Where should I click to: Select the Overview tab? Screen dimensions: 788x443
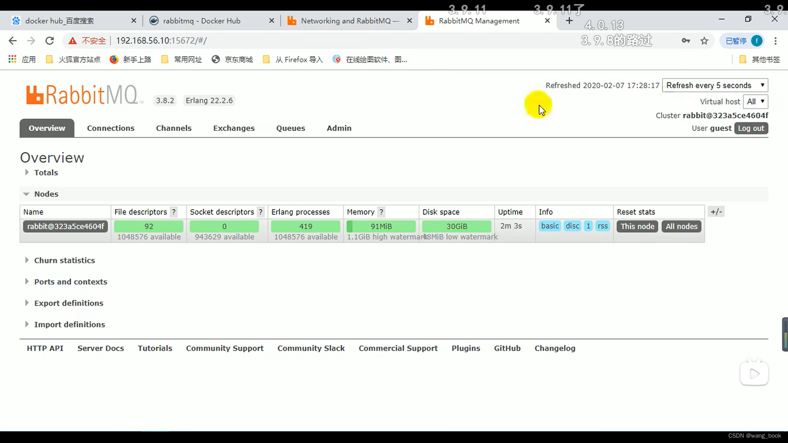tap(47, 128)
